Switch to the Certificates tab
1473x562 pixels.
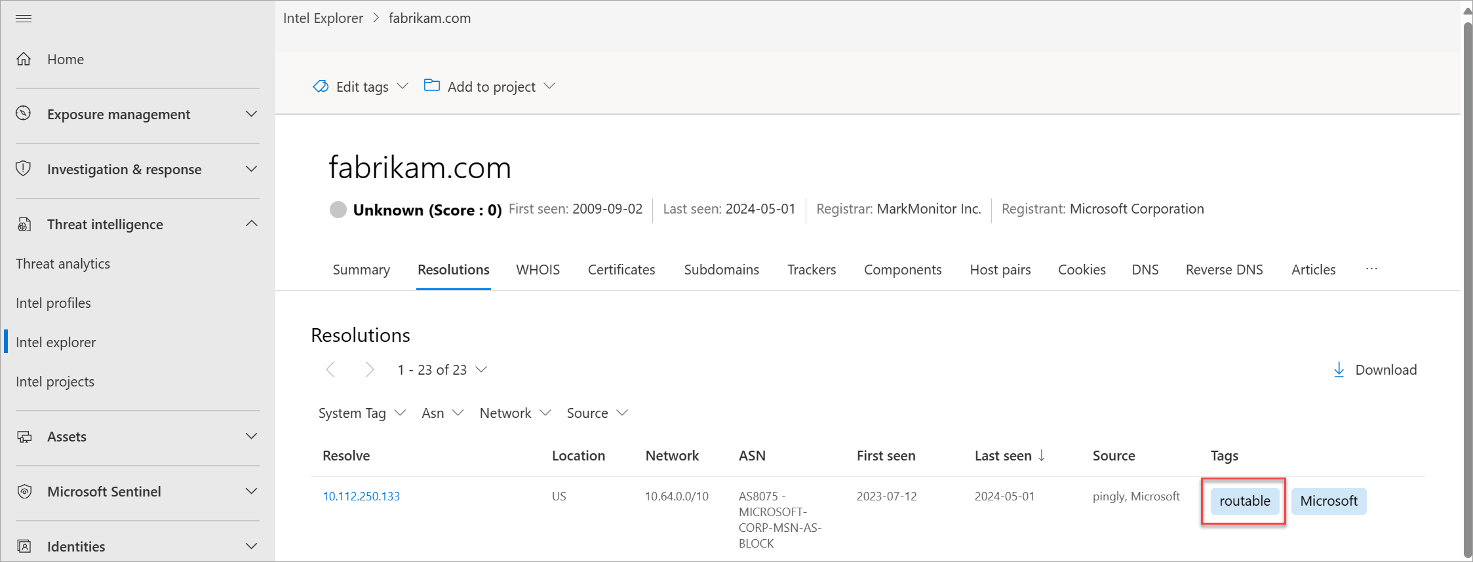coord(621,269)
